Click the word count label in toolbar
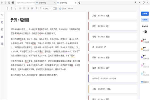Viewport: 150px width, 100px height. pyautogui.click(x=70, y=8)
